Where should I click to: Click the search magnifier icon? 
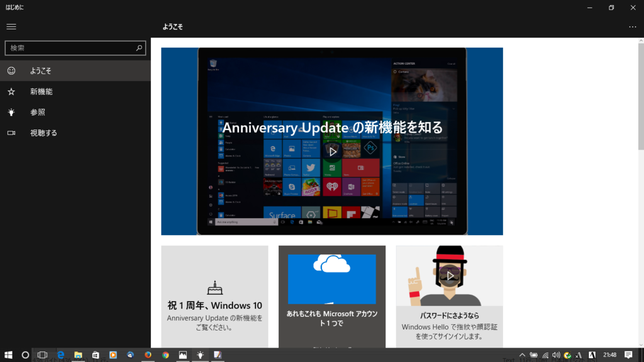(139, 48)
